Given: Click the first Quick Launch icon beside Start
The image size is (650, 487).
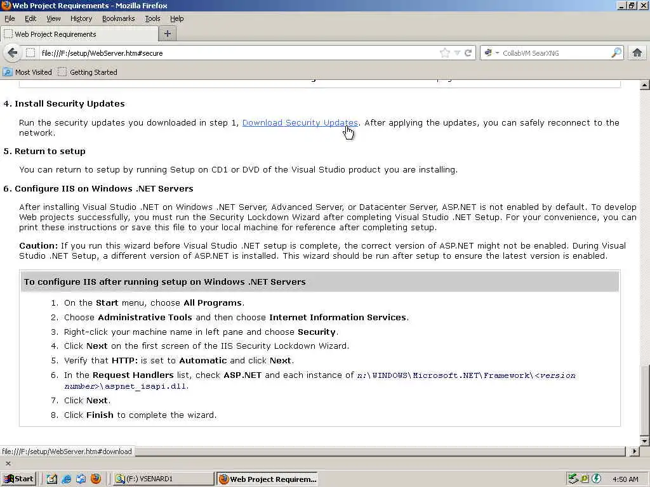Looking at the screenshot, I should coord(51,479).
